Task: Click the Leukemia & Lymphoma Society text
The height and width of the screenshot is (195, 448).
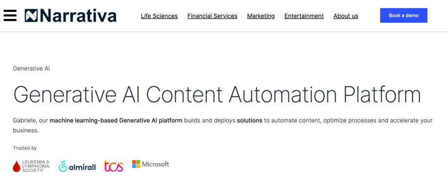Action: (36, 166)
